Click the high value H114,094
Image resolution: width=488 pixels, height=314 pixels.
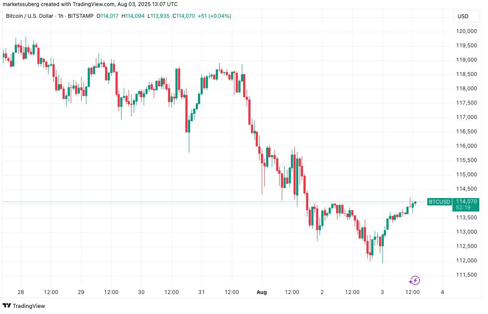133,16
